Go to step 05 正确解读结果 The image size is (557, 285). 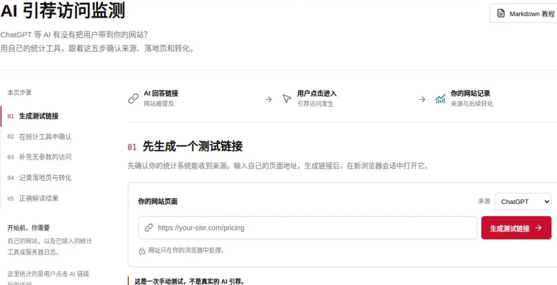click(x=32, y=199)
